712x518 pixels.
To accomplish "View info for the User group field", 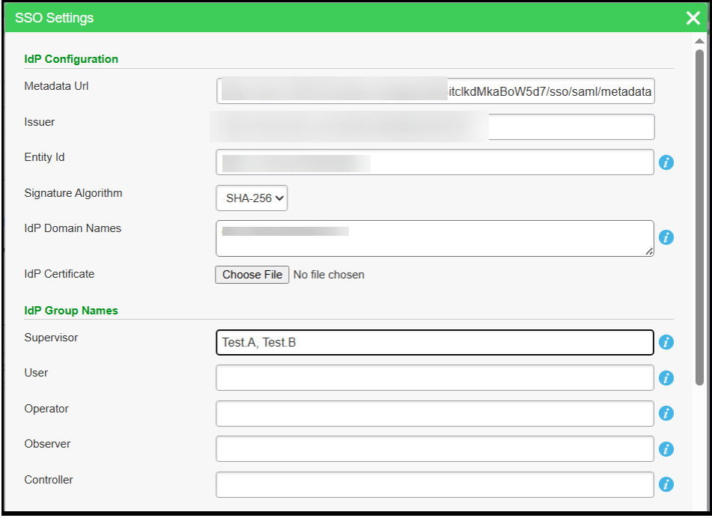I will (666, 378).
